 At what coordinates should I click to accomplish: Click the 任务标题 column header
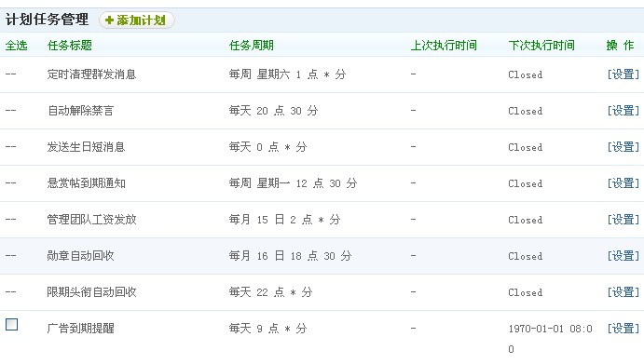[70, 45]
